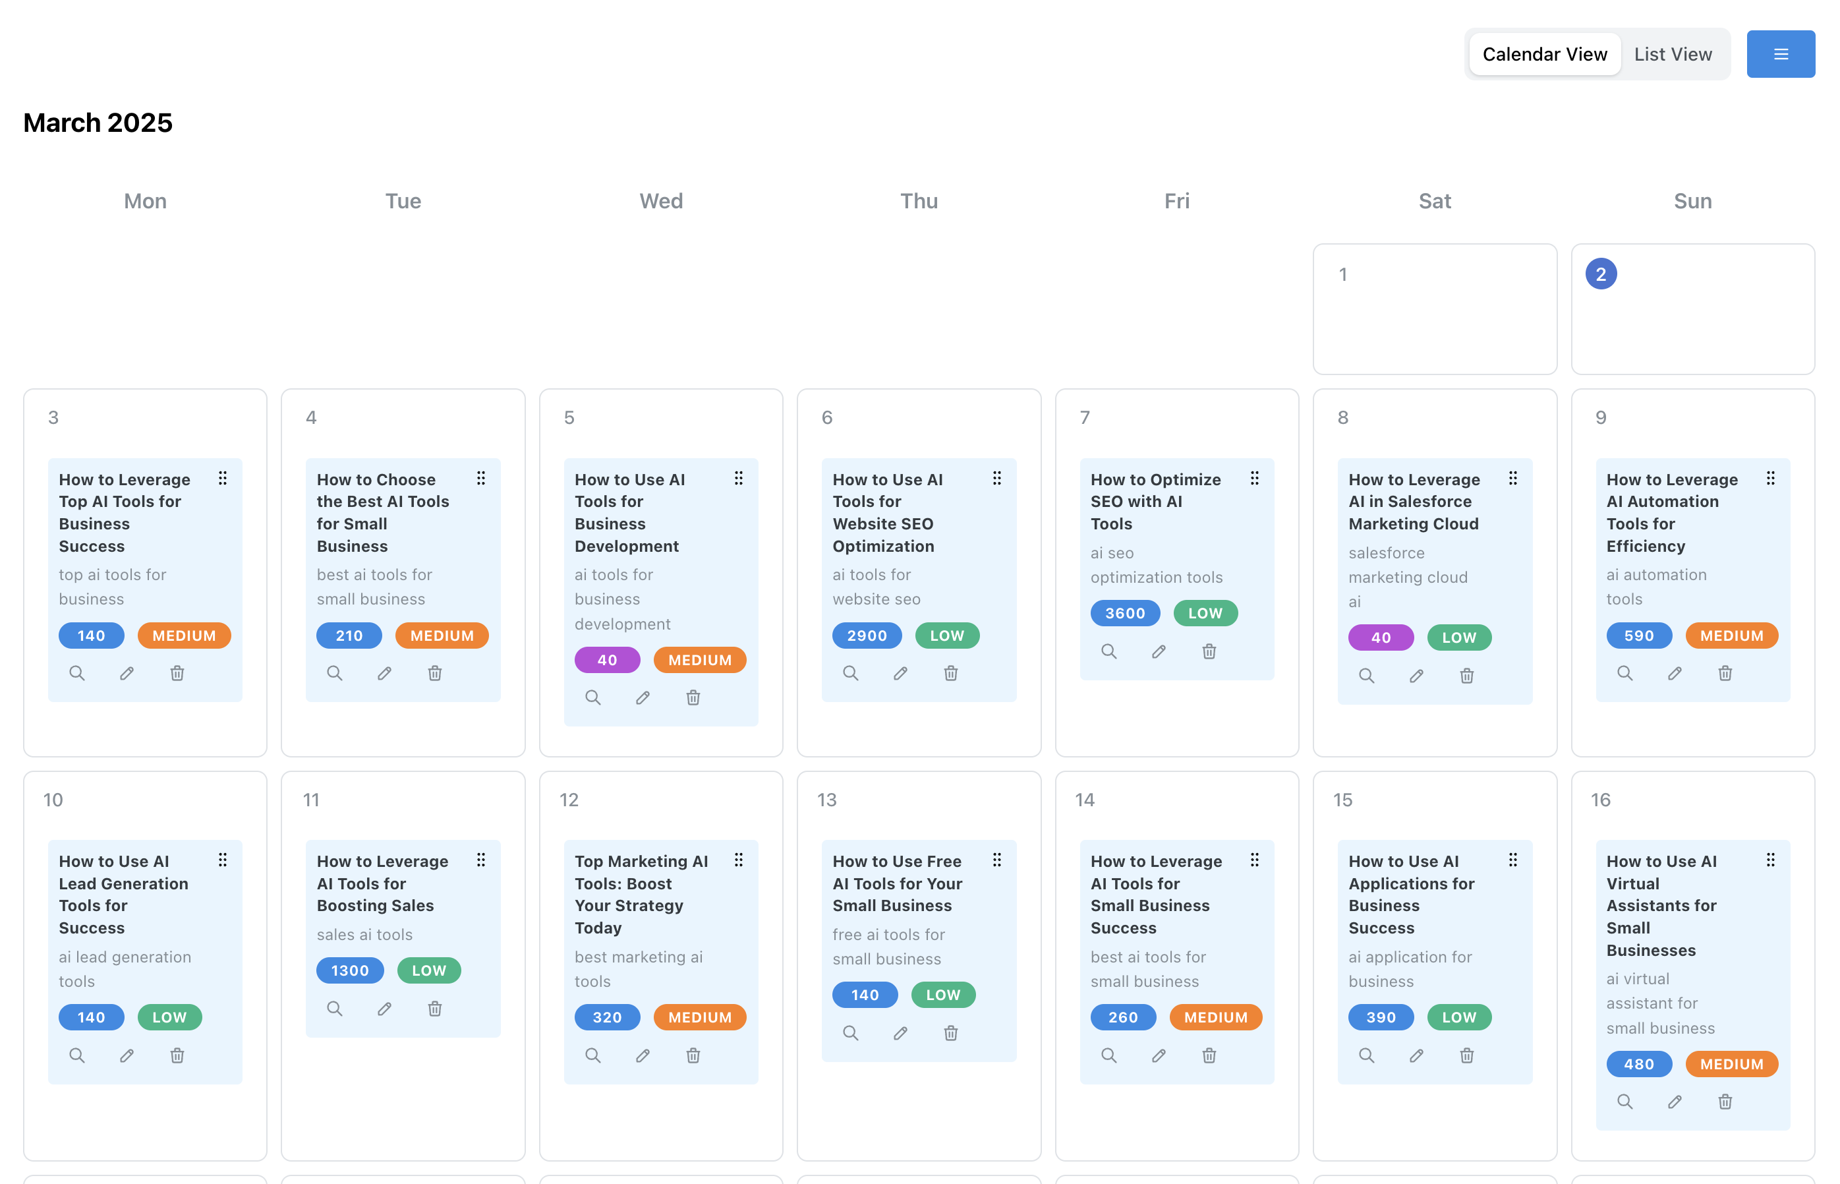
Task: Open preview magnifier on "How to Leverage Top AI Tools" card
Action: [x=77, y=672]
